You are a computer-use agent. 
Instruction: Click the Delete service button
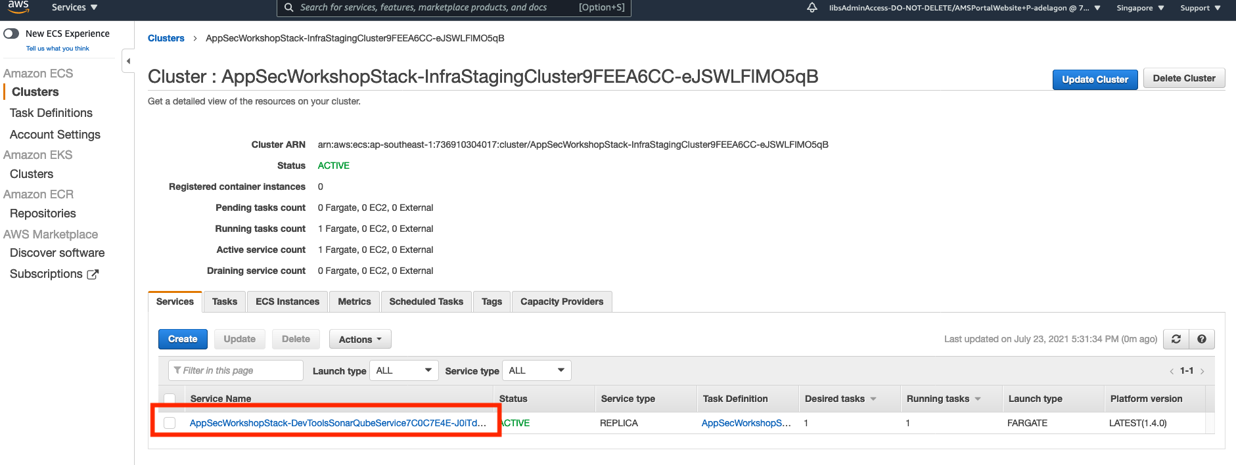pos(296,339)
